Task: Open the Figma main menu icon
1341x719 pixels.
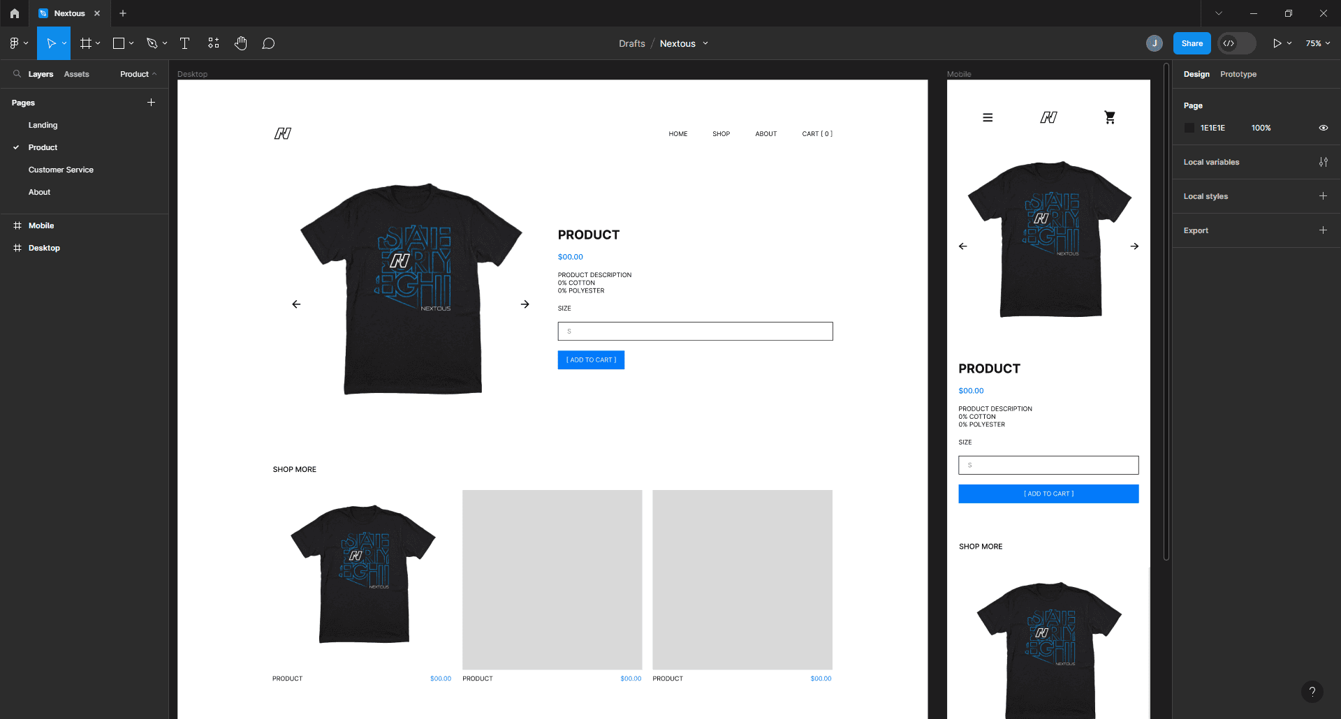Action: point(14,43)
